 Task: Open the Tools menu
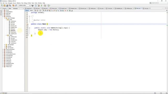(x=36, y=3)
